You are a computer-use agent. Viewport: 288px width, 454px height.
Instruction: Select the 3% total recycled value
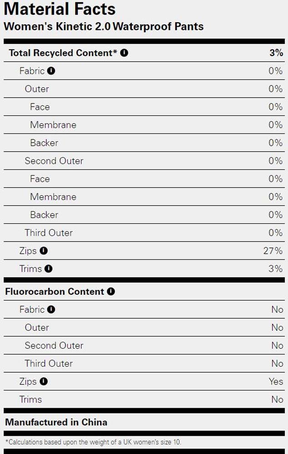[276, 53]
